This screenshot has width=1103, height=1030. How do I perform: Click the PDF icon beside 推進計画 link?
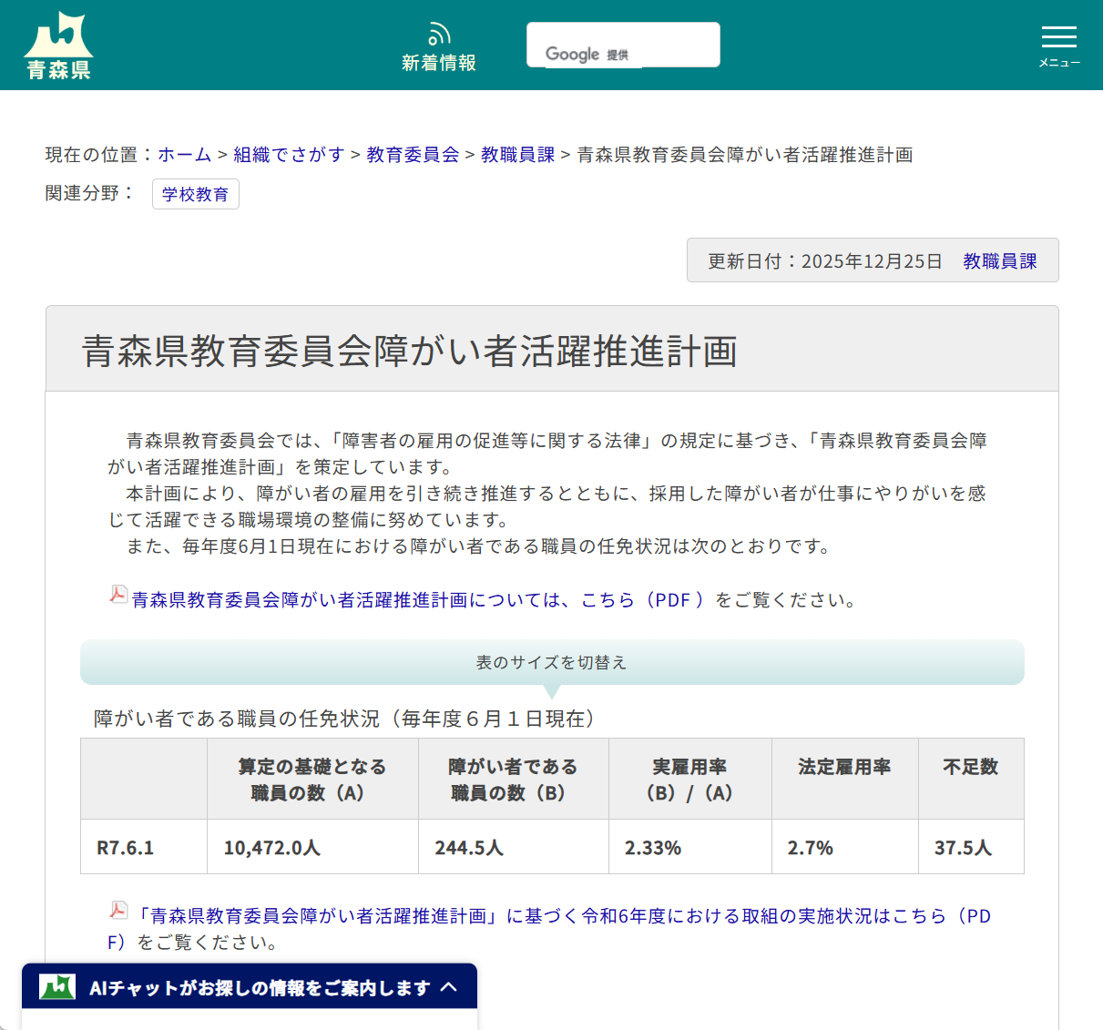pos(117,595)
